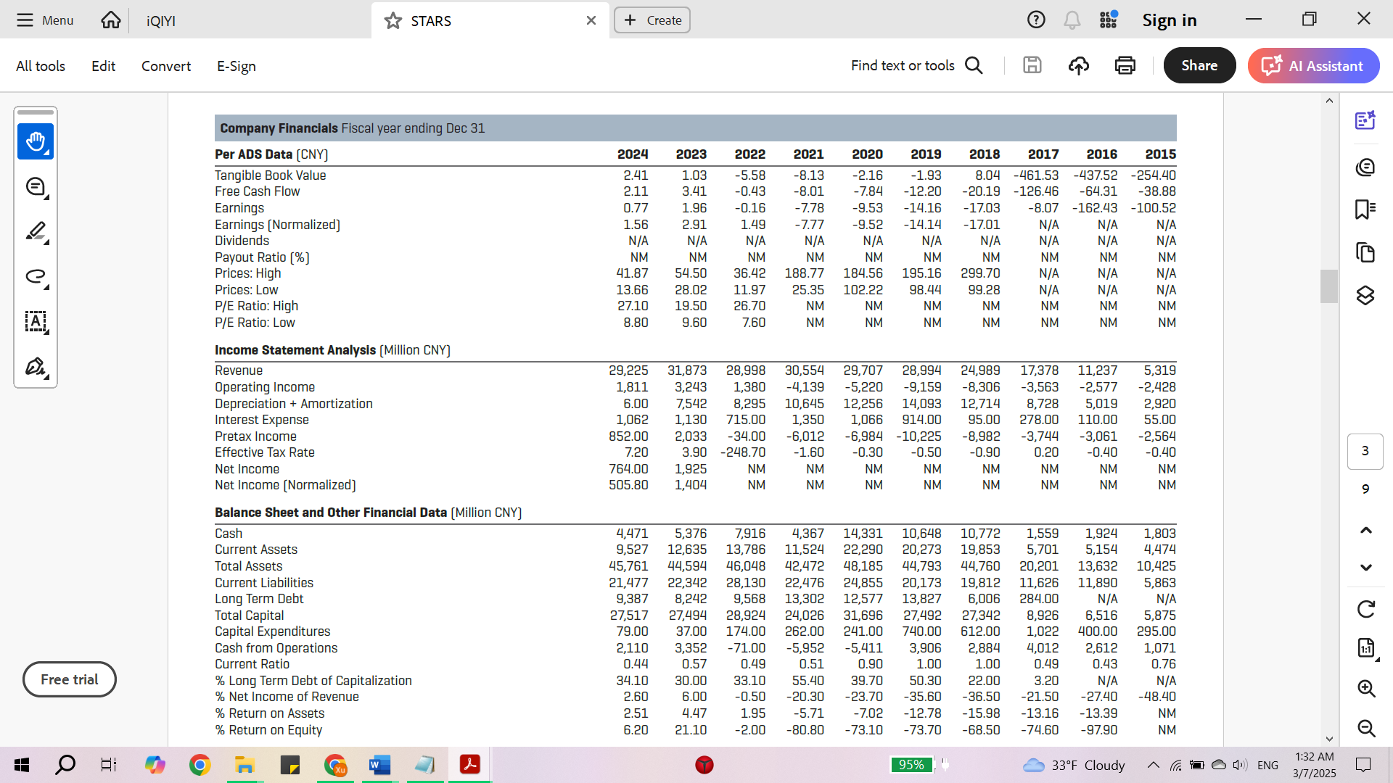Viewport: 1393px width, 783px height.
Task: Print the document
Action: point(1125,65)
